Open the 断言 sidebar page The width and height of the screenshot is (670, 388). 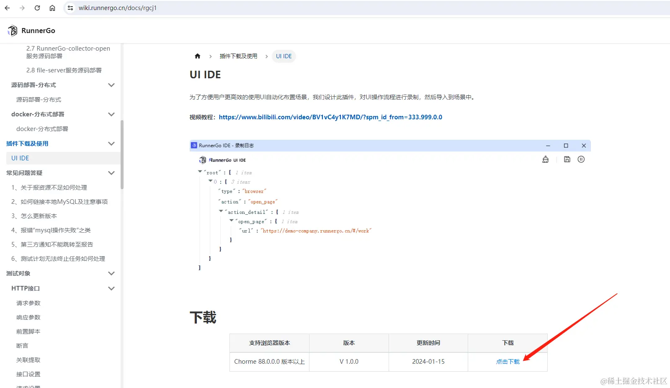click(x=22, y=346)
